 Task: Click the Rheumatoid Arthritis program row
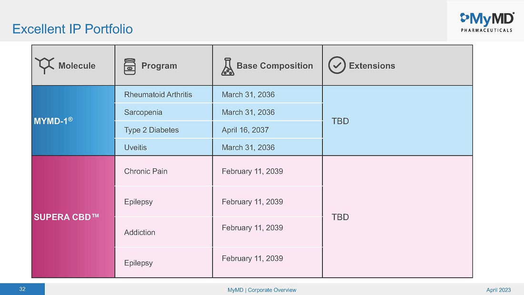(158, 94)
